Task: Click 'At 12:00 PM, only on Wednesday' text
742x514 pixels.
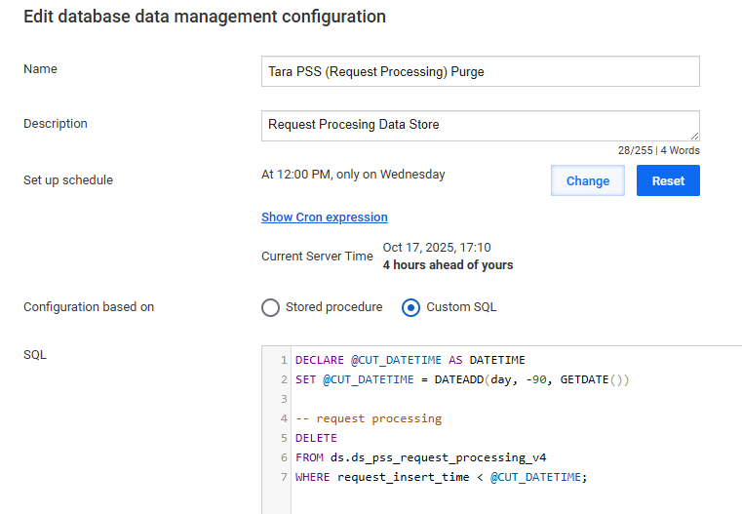Action: pyautogui.click(x=353, y=175)
